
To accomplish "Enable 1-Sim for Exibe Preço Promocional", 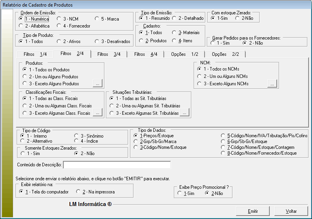I will [179, 193].
